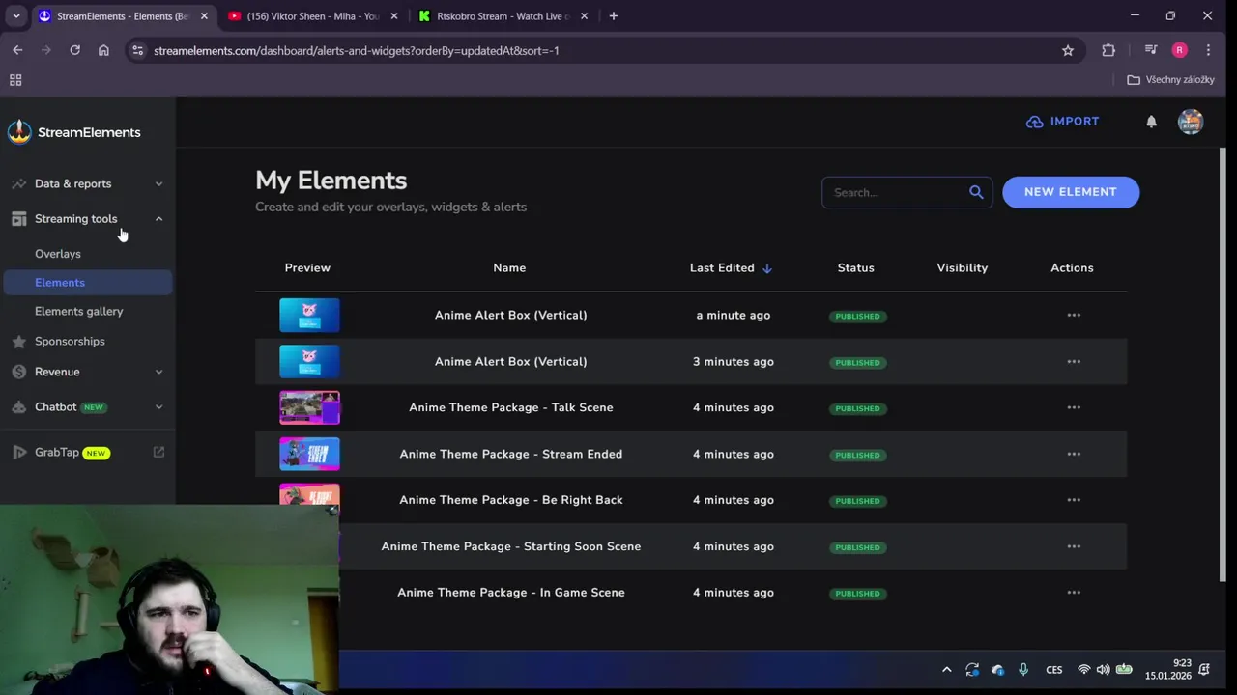
Task: Click the NEW ELEMENT button
Action: pyautogui.click(x=1071, y=192)
